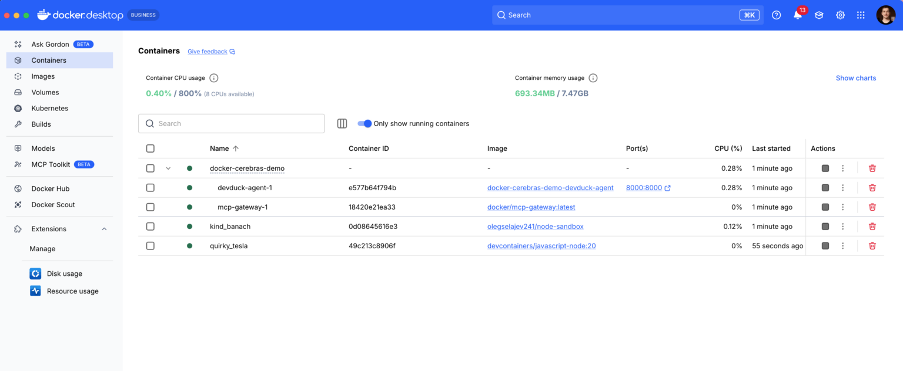Collapse the Extensions sidebar section
This screenshot has height=371, width=903.
[x=104, y=228]
